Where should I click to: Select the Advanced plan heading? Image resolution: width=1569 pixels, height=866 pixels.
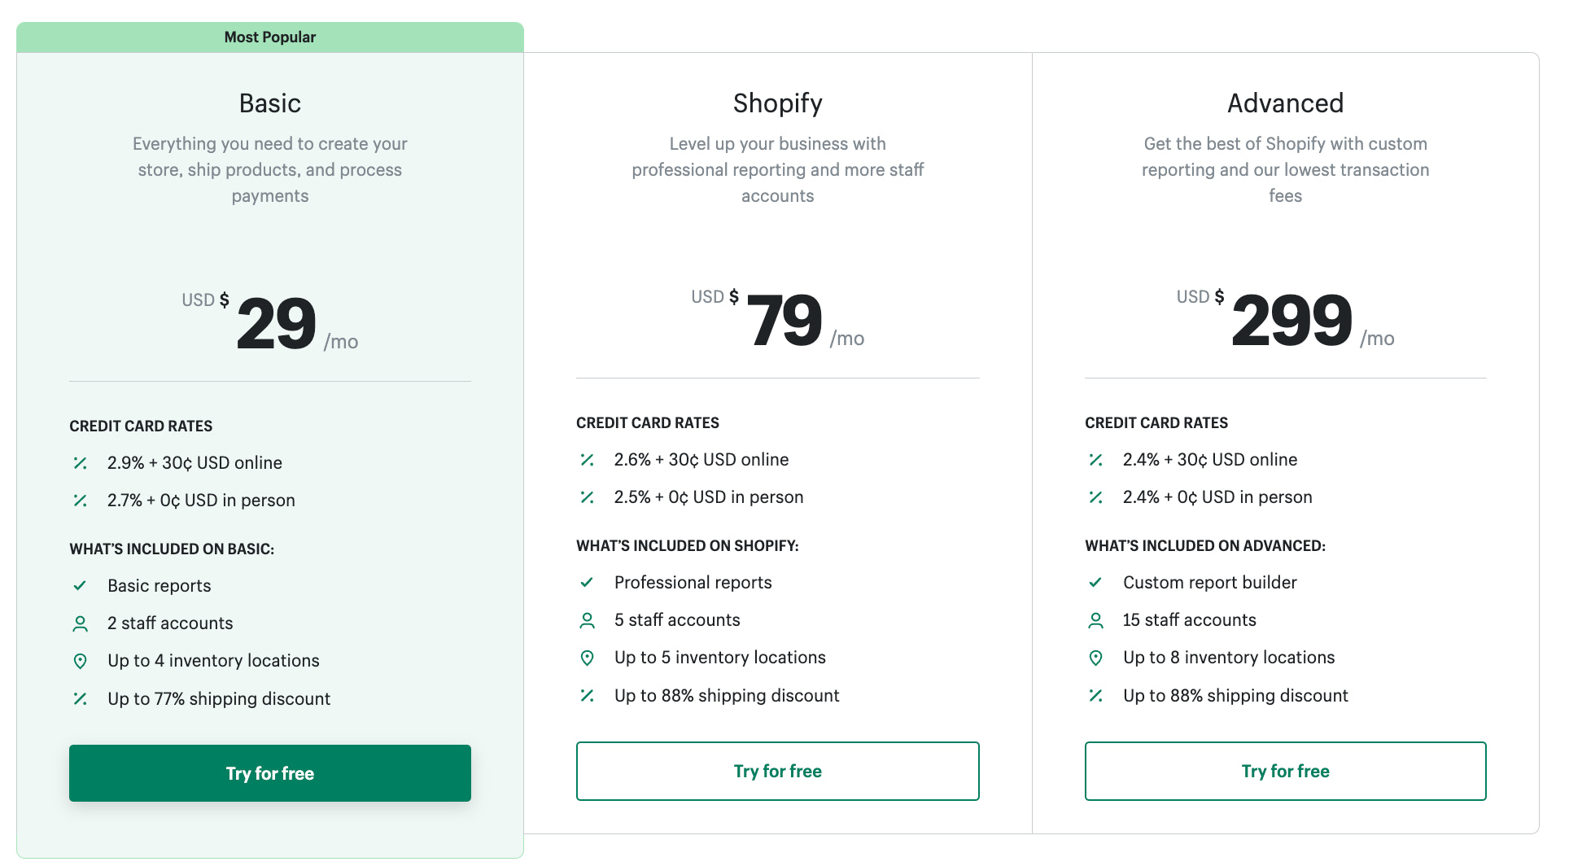coord(1285,103)
